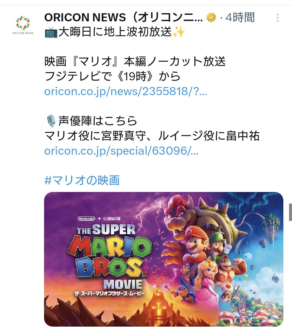
Task: Click the tweet text 映画『マリオ』本編ノーカット放送
Action: [x=135, y=62]
